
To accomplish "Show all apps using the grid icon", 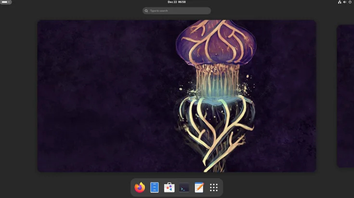I will tap(214, 187).
